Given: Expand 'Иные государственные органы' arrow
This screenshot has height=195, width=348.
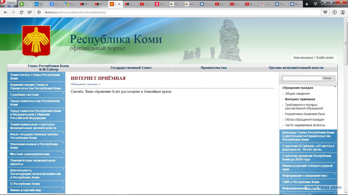Looking at the screenshot, I should (x=63, y=133).
